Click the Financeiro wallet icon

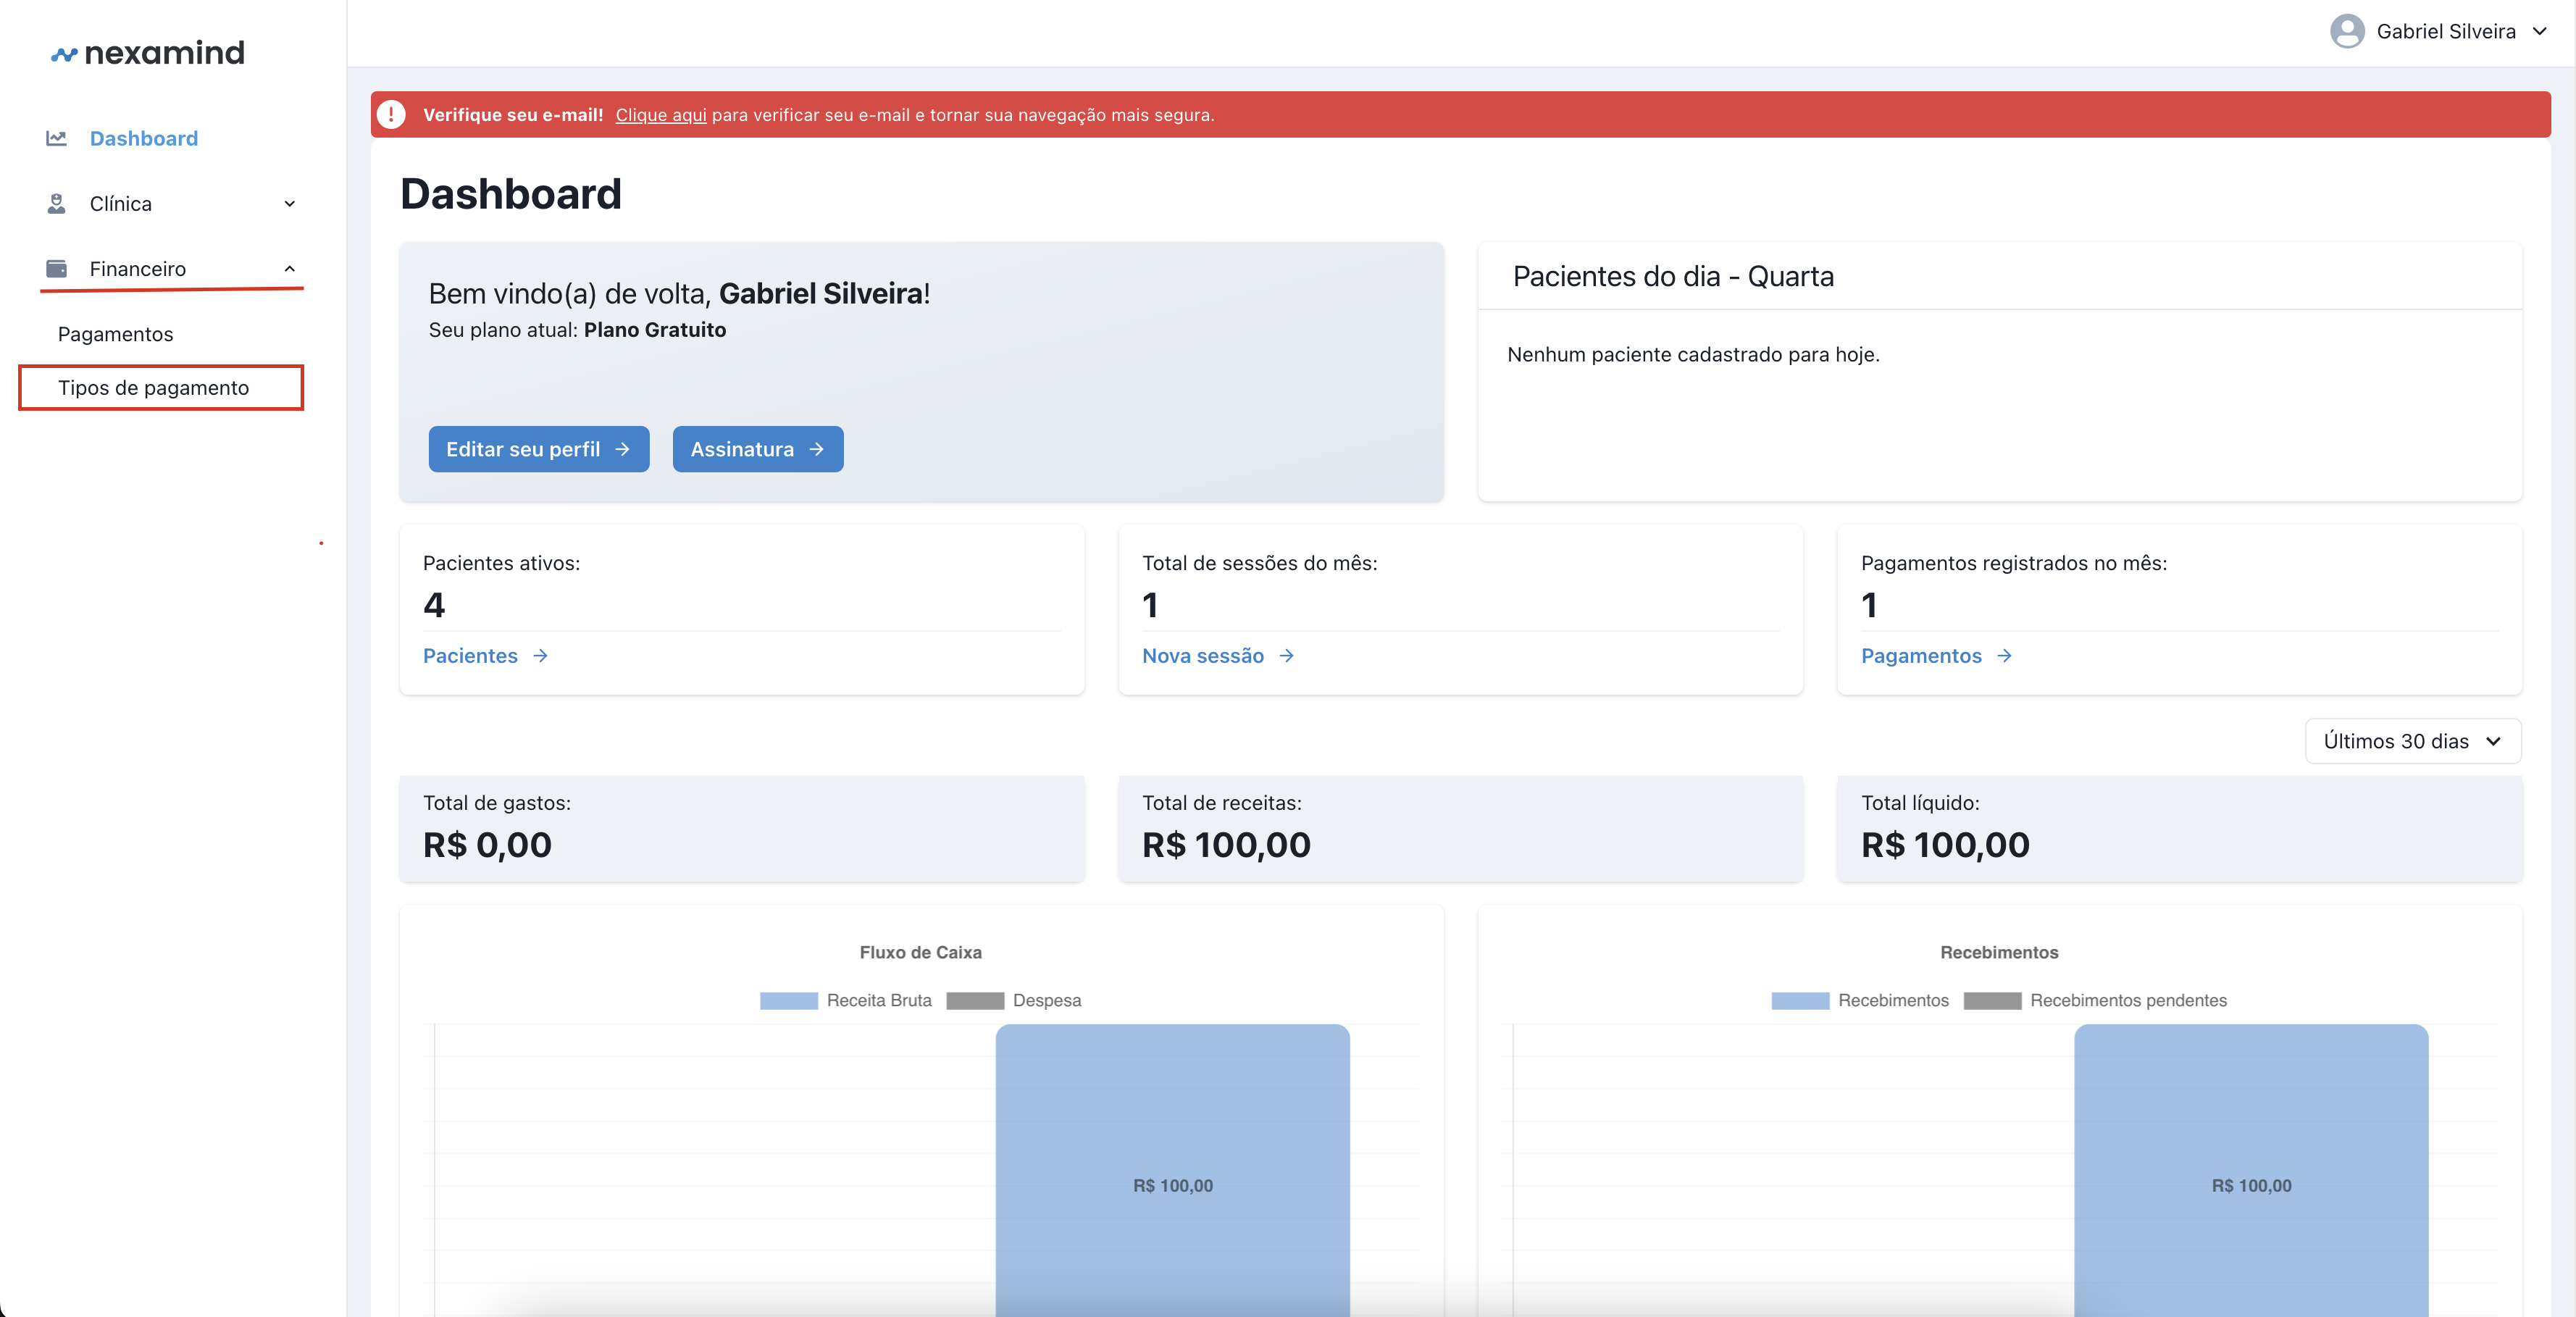point(56,269)
